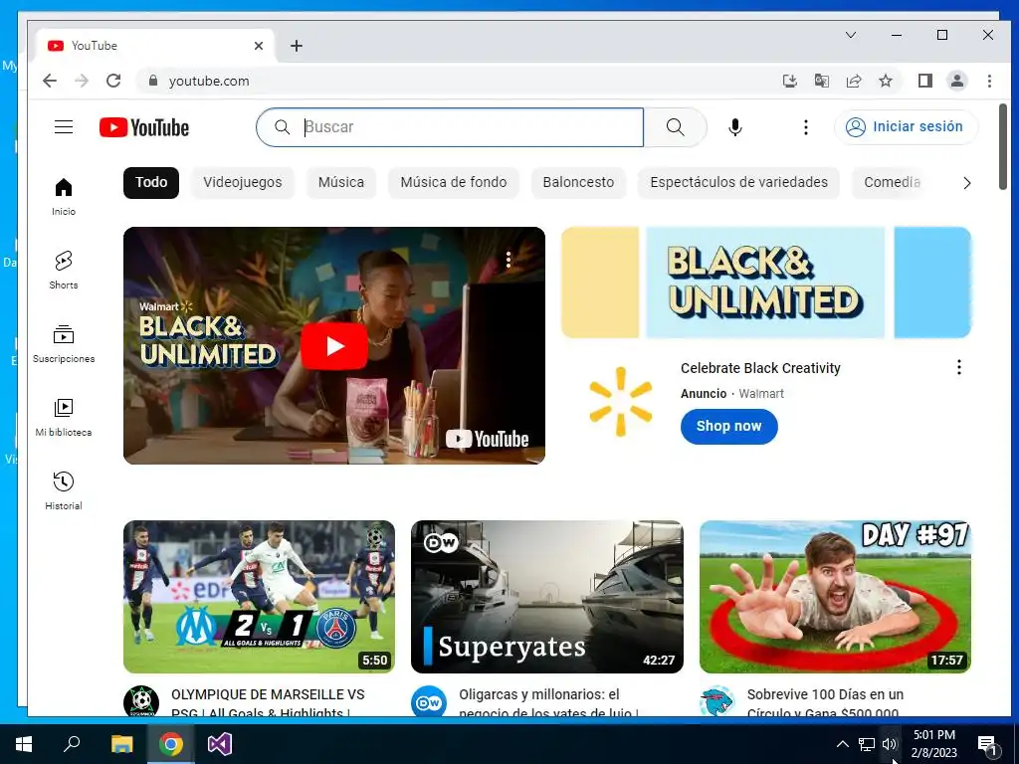Image resolution: width=1019 pixels, height=764 pixels.
Task: Open Chrome side panel
Action: point(925,82)
